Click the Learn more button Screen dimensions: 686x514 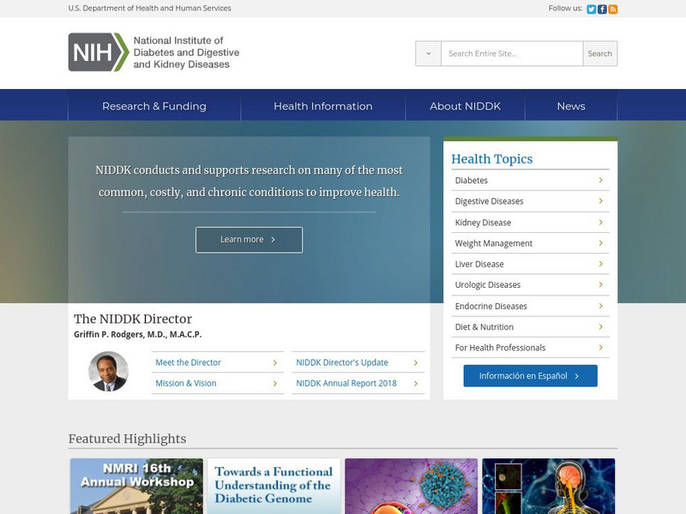pos(249,240)
